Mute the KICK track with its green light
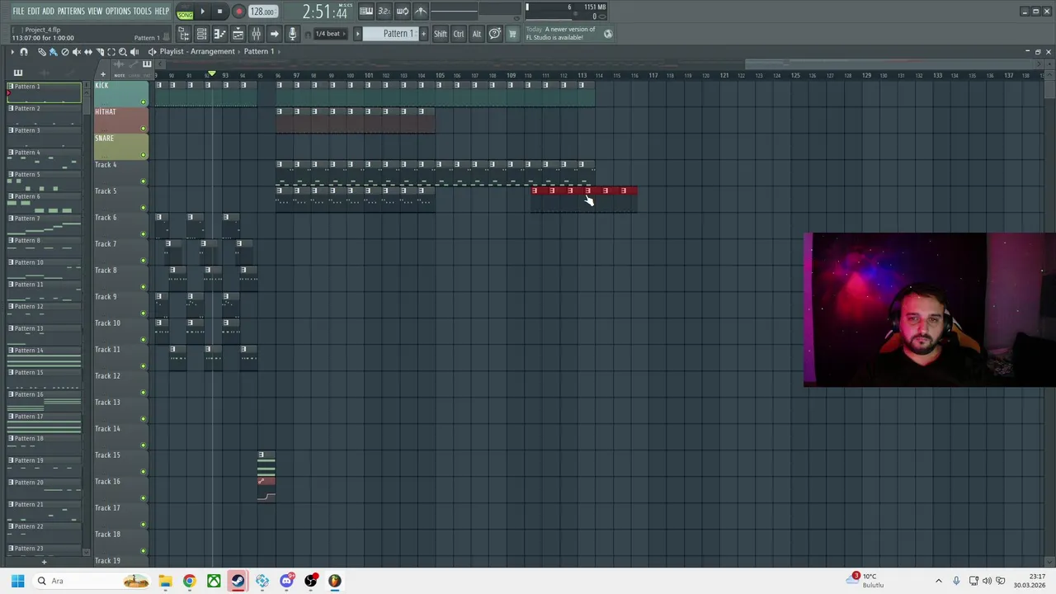Screen dimensions: 1056x594 point(143,102)
